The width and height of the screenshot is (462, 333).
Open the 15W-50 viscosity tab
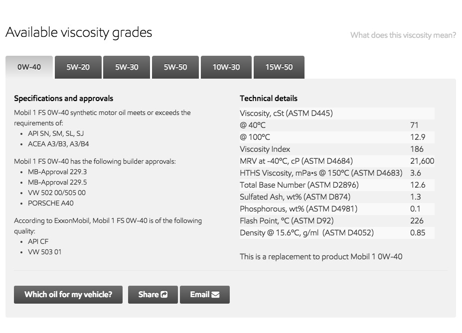click(279, 67)
